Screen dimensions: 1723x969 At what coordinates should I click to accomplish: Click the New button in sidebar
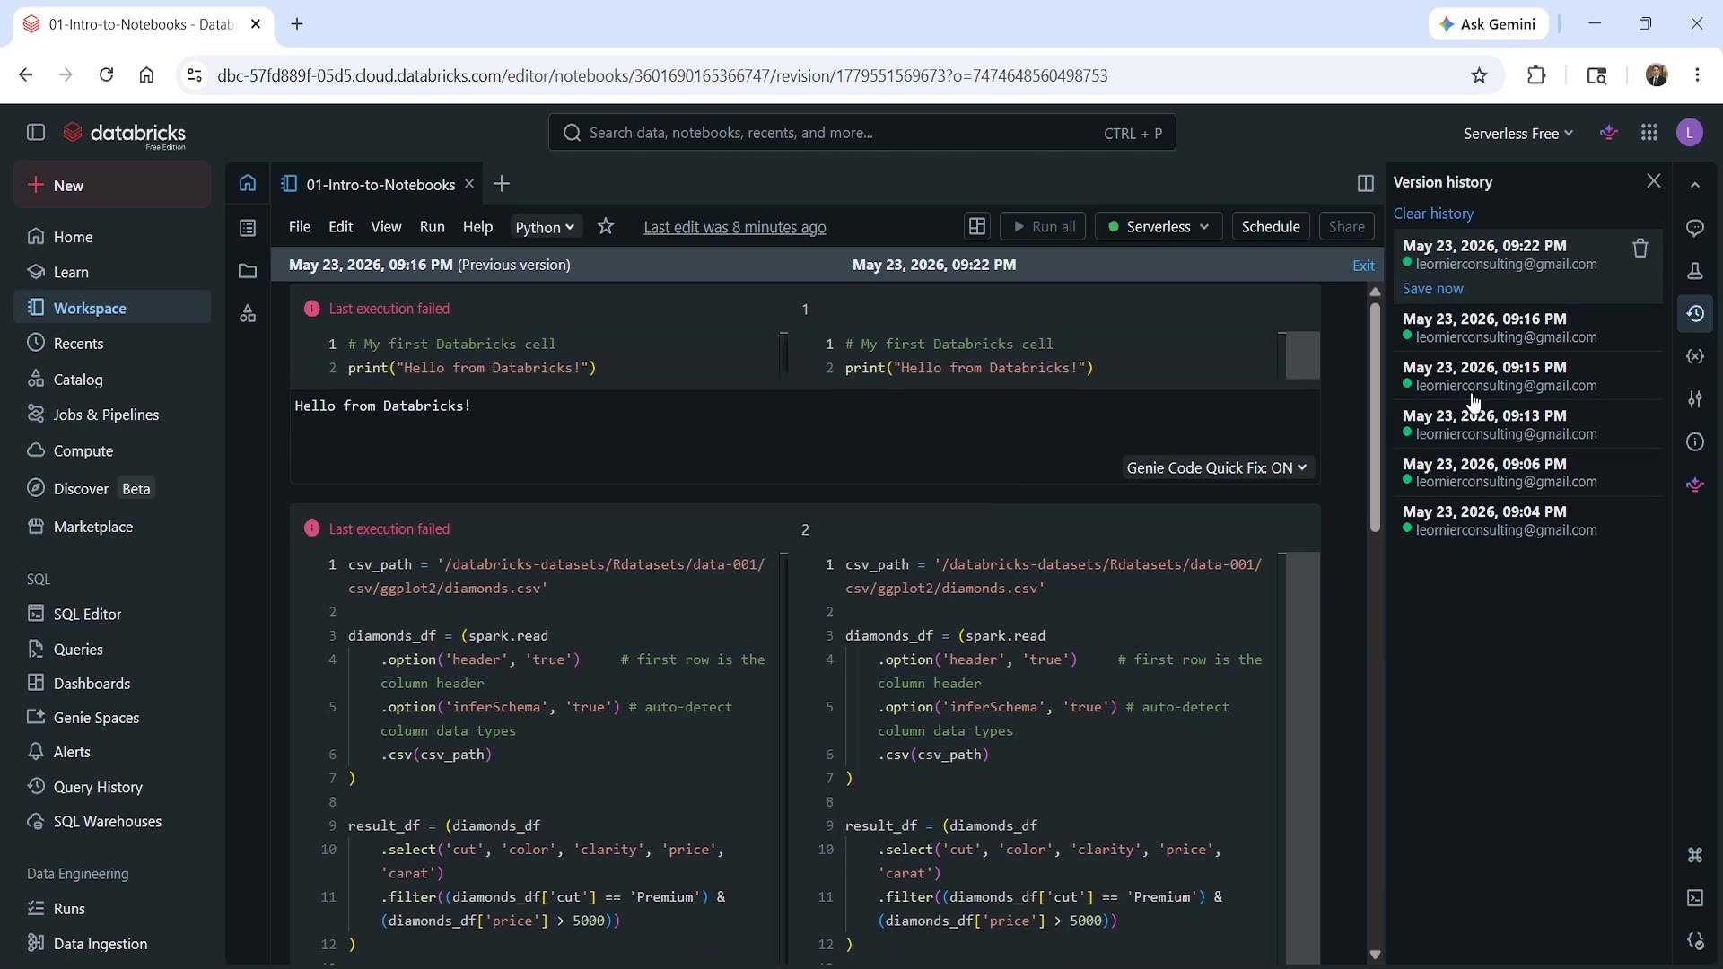click(x=112, y=185)
